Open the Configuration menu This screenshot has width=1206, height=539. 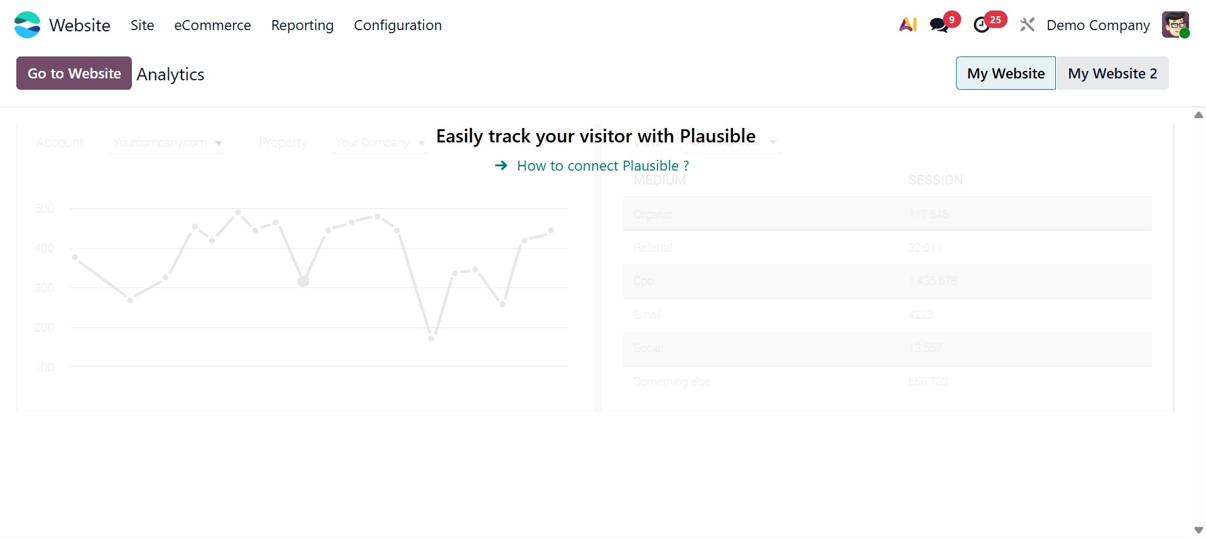click(398, 25)
